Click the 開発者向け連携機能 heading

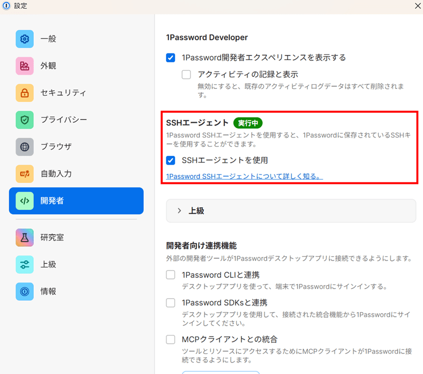tap(201, 246)
